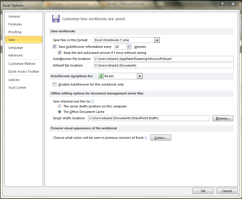Image resolution: width=242 pixels, height=199 pixels.
Task: Increase AutoRecover minutes with up arrow
Action: [128, 45]
